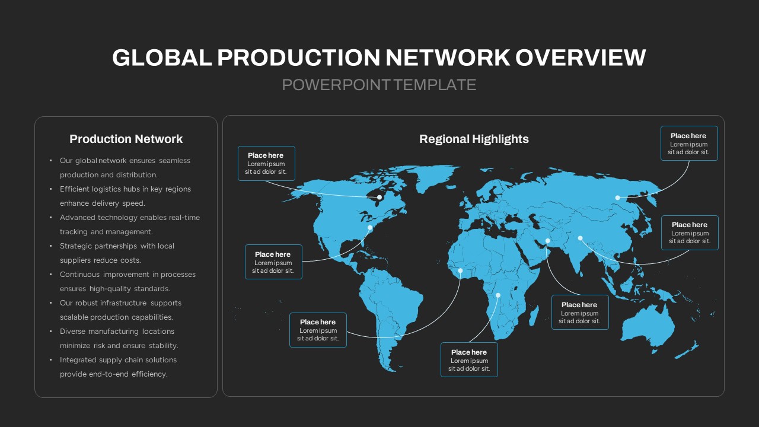This screenshot has width=759, height=427.
Task: Select bullet 'Integrated supply chain solutions'
Action: pyautogui.click(x=118, y=360)
